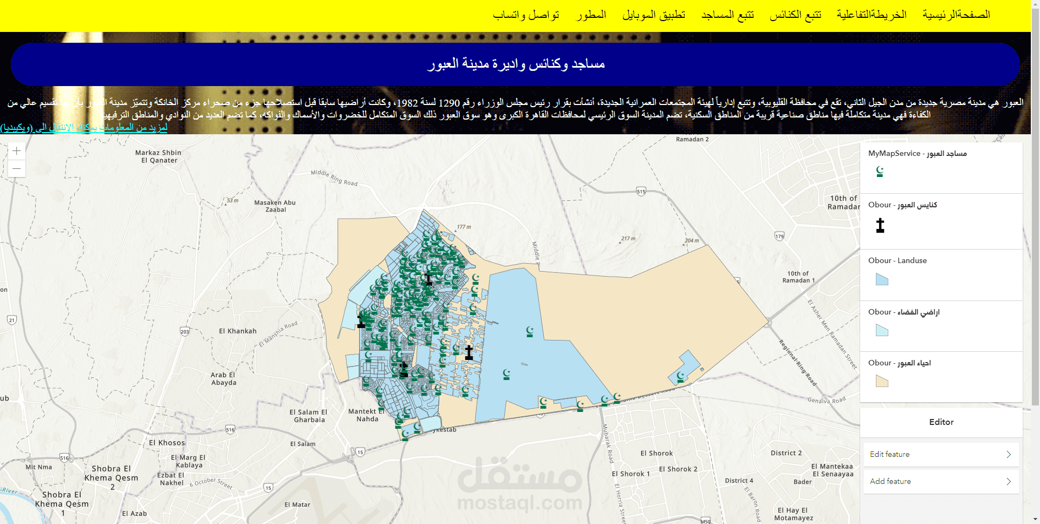Image resolution: width=1040 pixels, height=524 pixels.
Task: Open الخريطةالتفاعلية interactive map menu
Action: coord(872,15)
